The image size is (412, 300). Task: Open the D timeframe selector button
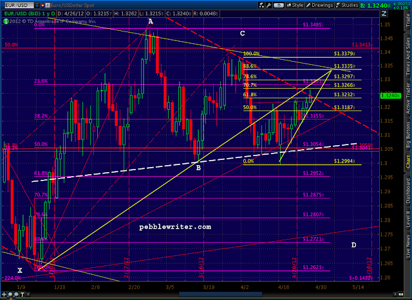click(x=279, y=5)
